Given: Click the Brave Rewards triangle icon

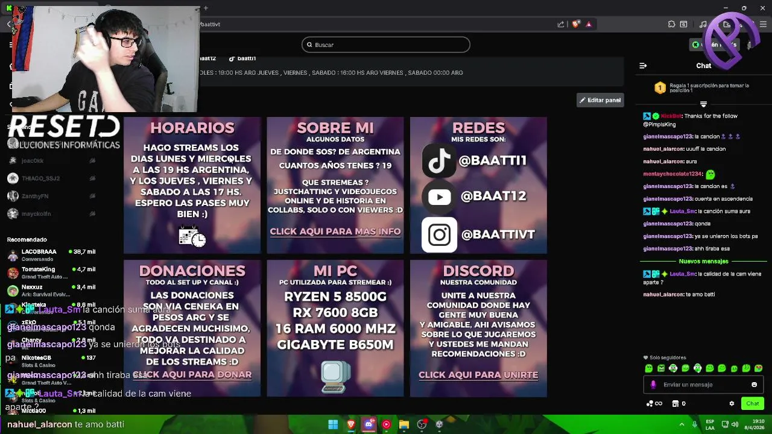Looking at the screenshot, I should click(589, 24).
